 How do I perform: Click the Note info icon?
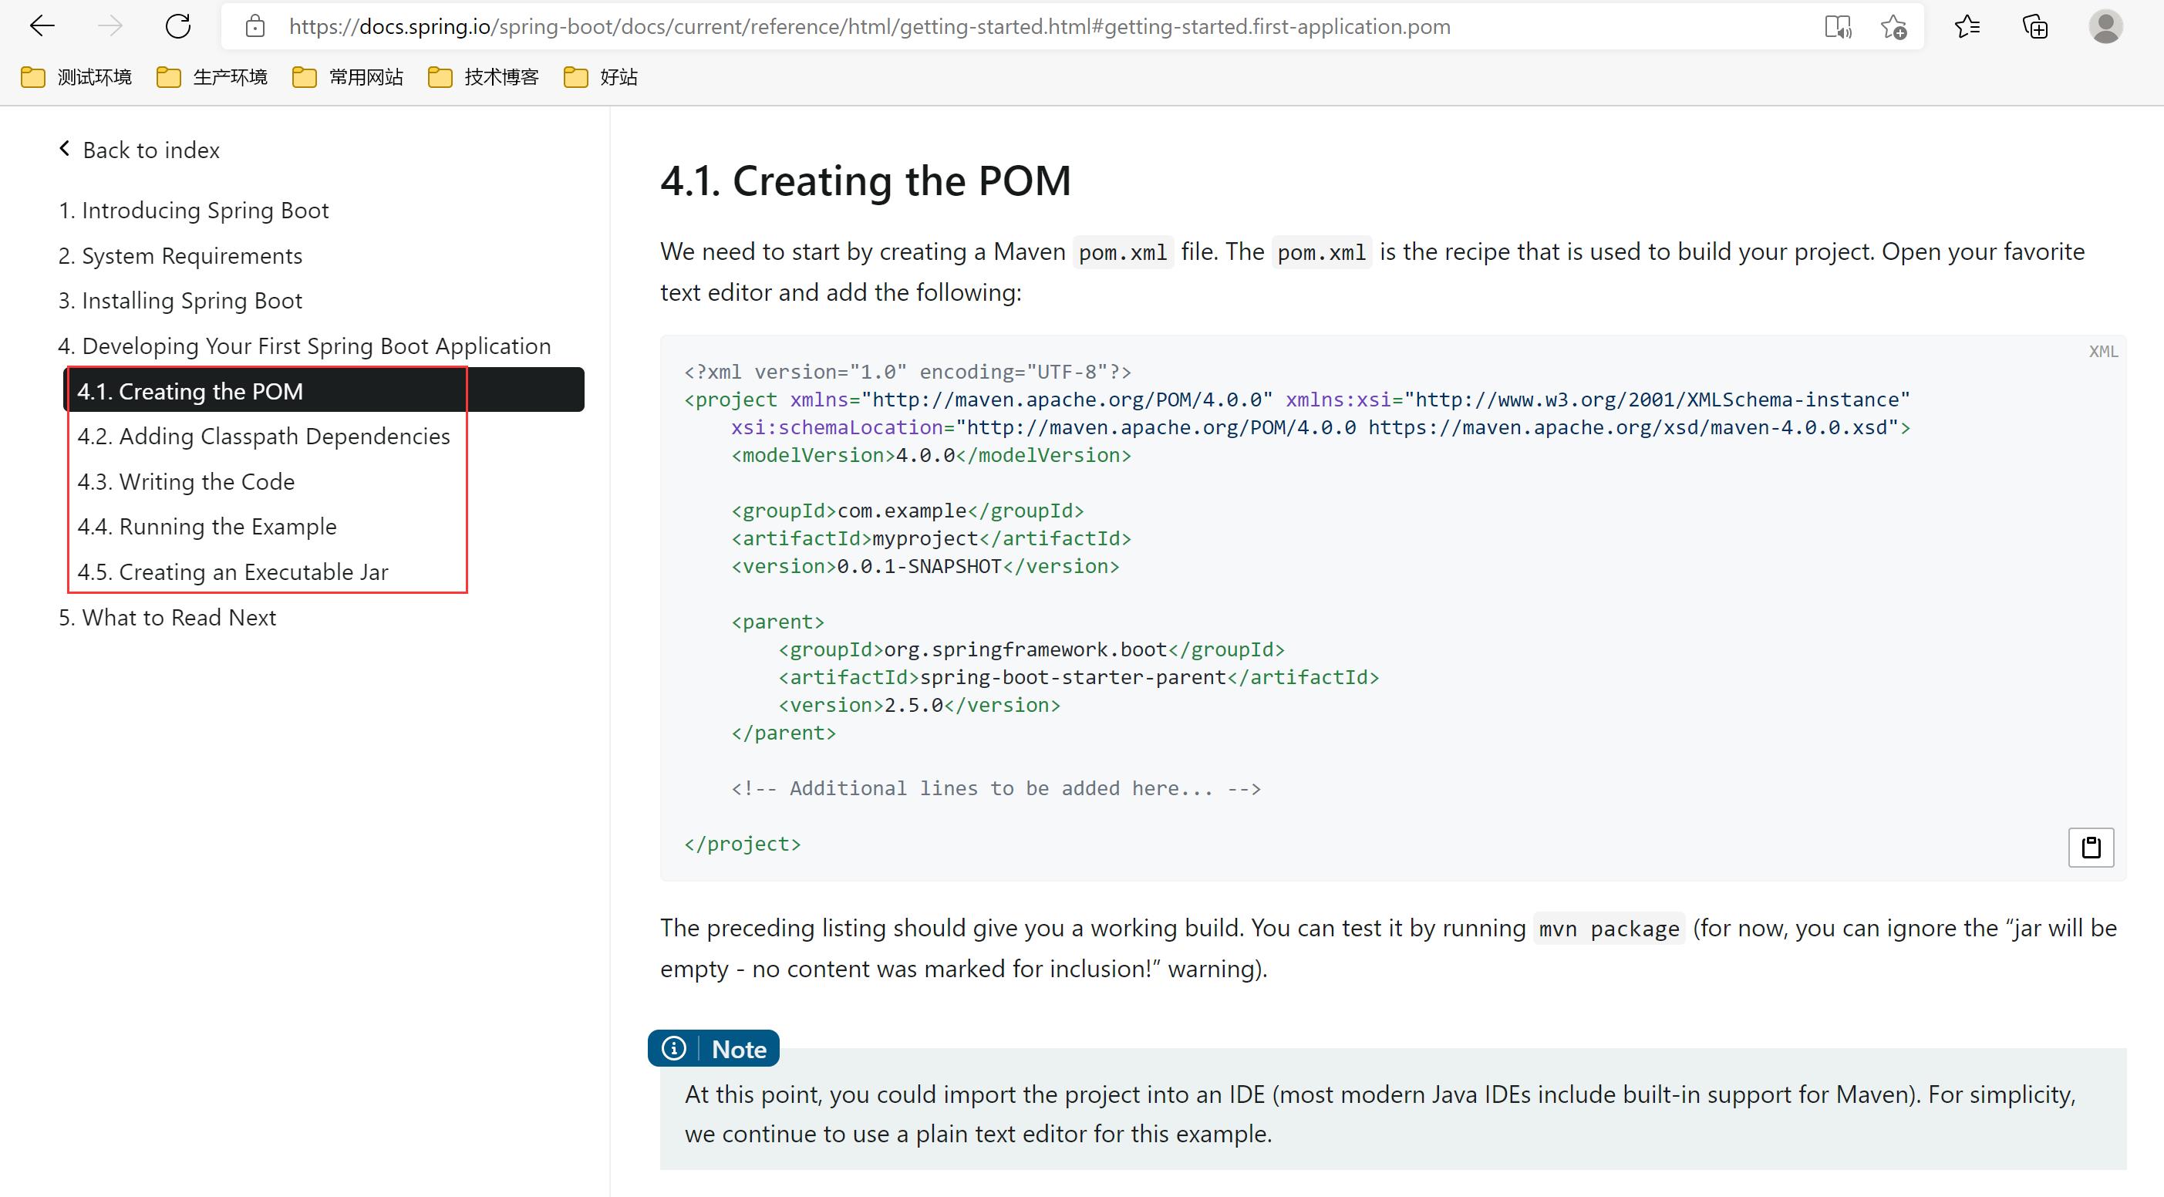(x=674, y=1048)
